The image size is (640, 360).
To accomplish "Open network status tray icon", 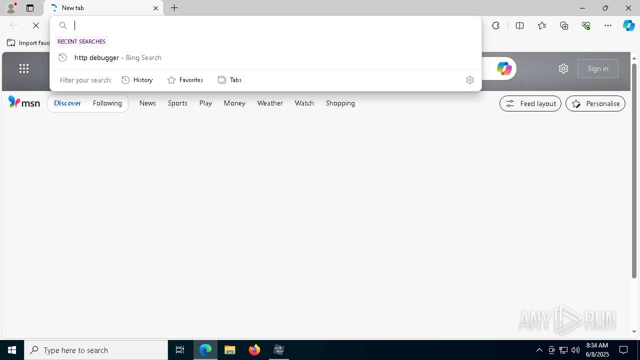I will coord(563,350).
